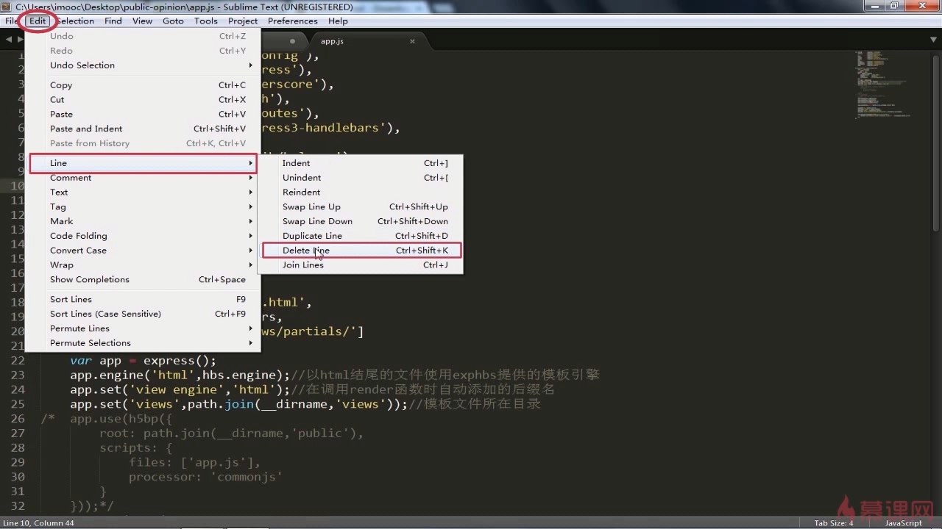Open the Tools menu
The image size is (942, 529).
[x=205, y=21]
